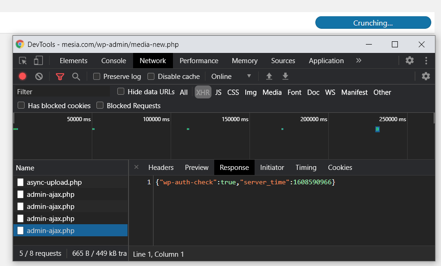Filter requests by Other

[382, 92]
